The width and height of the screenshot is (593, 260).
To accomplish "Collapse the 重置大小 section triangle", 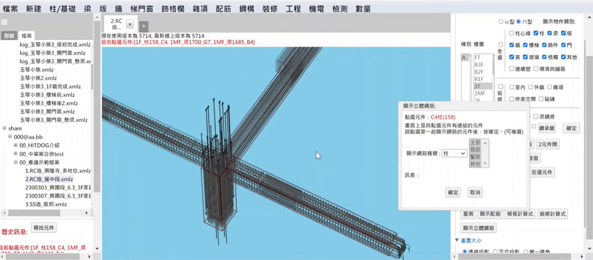I will pyautogui.click(x=457, y=240).
